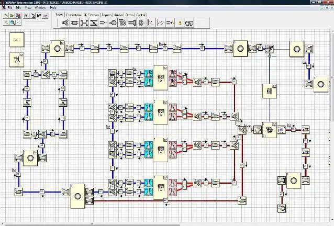Select the top cyan intake valve
The width and height of the screenshot is (334, 226).
[149, 74]
